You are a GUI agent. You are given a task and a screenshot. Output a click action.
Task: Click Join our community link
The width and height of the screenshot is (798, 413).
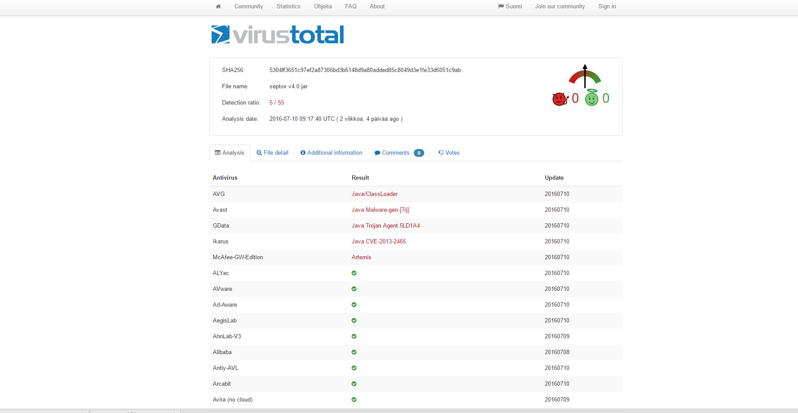[560, 7]
